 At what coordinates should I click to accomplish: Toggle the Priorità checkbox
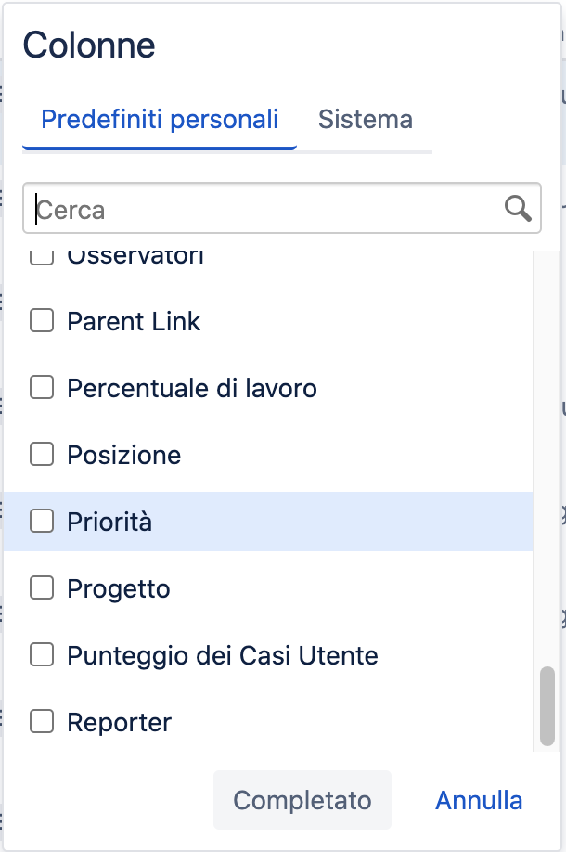click(42, 521)
